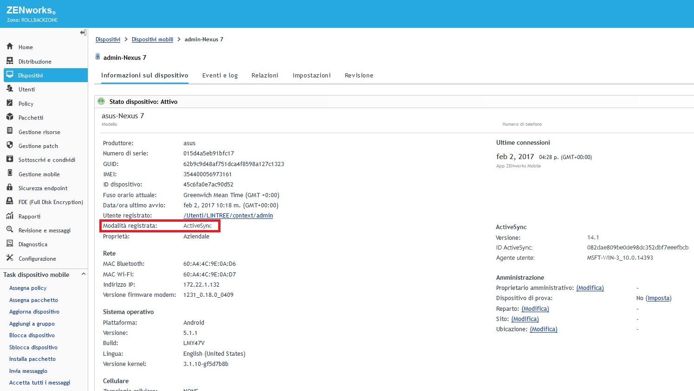This screenshot has height=391, width=694.
Task: Click Dispositivi mobili breadcrumb link
Action: 152,39
